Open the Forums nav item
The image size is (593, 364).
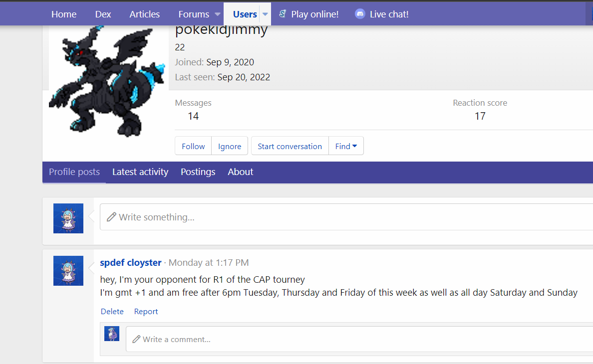(194, 14)
